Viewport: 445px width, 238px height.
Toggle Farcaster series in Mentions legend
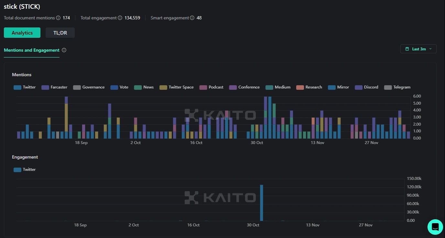(x=54, y=87)
